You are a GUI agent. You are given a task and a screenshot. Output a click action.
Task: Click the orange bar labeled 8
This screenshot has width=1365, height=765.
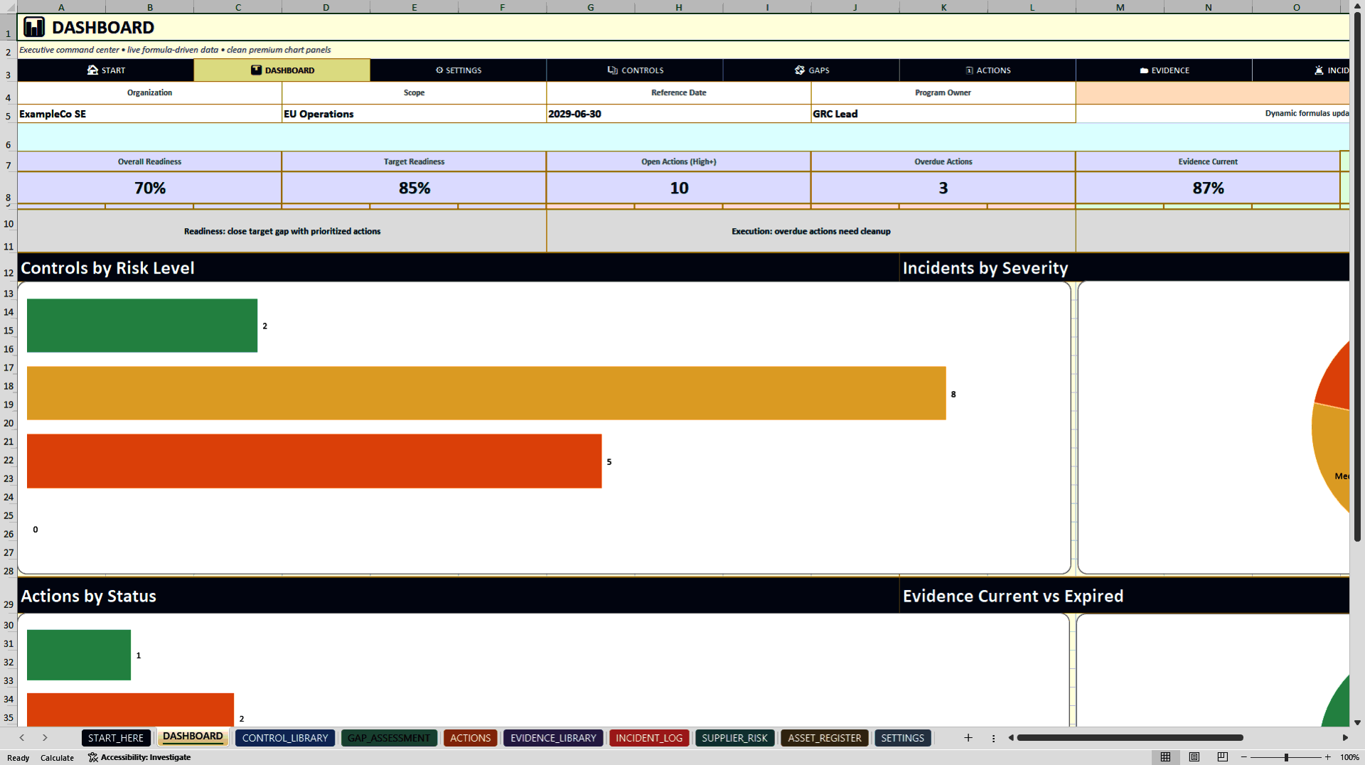pyautogui.click(x=486, y=393)
